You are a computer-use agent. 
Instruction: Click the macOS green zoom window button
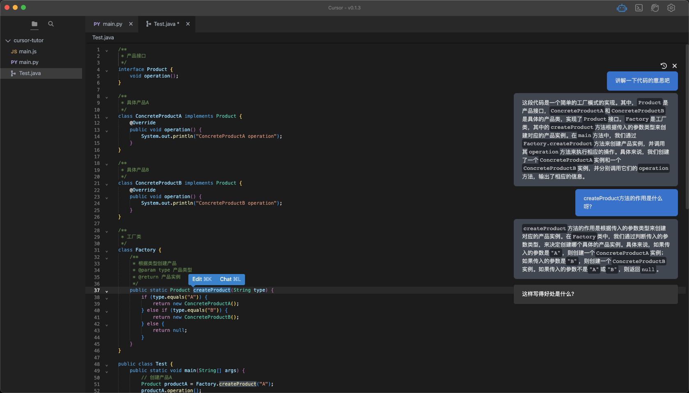(x=23, y=7)
